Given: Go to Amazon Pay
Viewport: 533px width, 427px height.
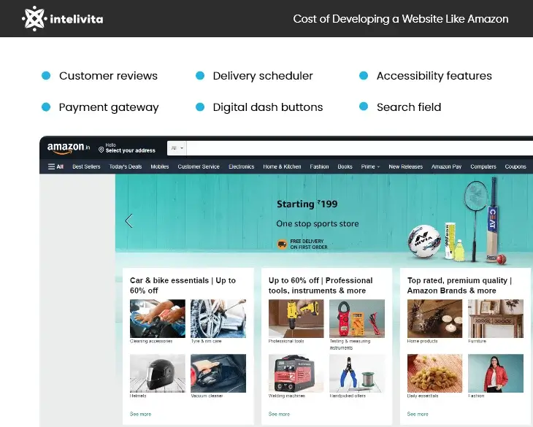Looking at the screenshot, I should tap(446, 166).
